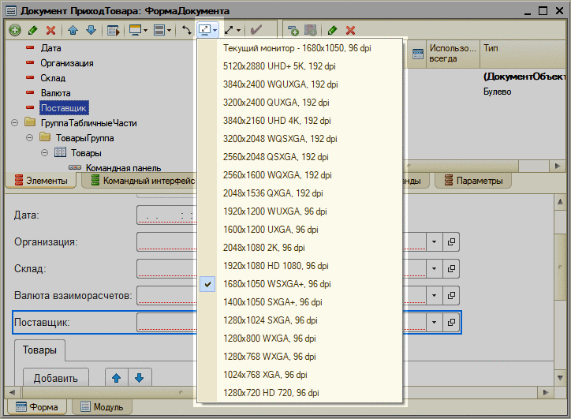Image resolution: width=571 pixels, height=419 pixels.
Task: Click the add column icon in right toolbar
Action: (x=310, y=30)
